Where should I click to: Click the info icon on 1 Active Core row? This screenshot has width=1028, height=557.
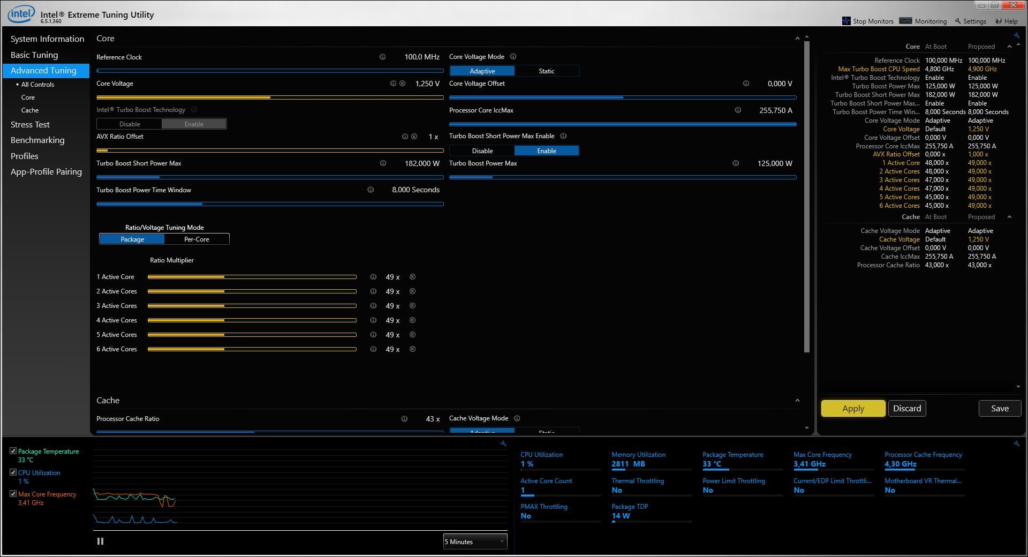373,277
